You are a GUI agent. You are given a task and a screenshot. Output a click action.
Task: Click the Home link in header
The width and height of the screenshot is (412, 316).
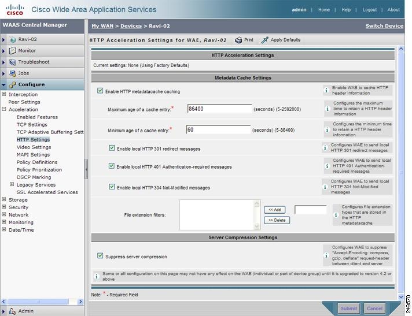(324, 10)
